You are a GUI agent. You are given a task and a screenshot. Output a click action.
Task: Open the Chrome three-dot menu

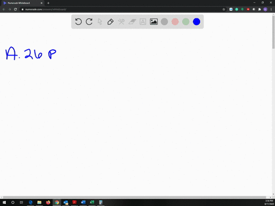click(x=271, y=9)
